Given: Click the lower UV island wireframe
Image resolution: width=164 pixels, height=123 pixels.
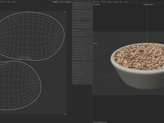Looking at the screenshot, I should [20, 85].
